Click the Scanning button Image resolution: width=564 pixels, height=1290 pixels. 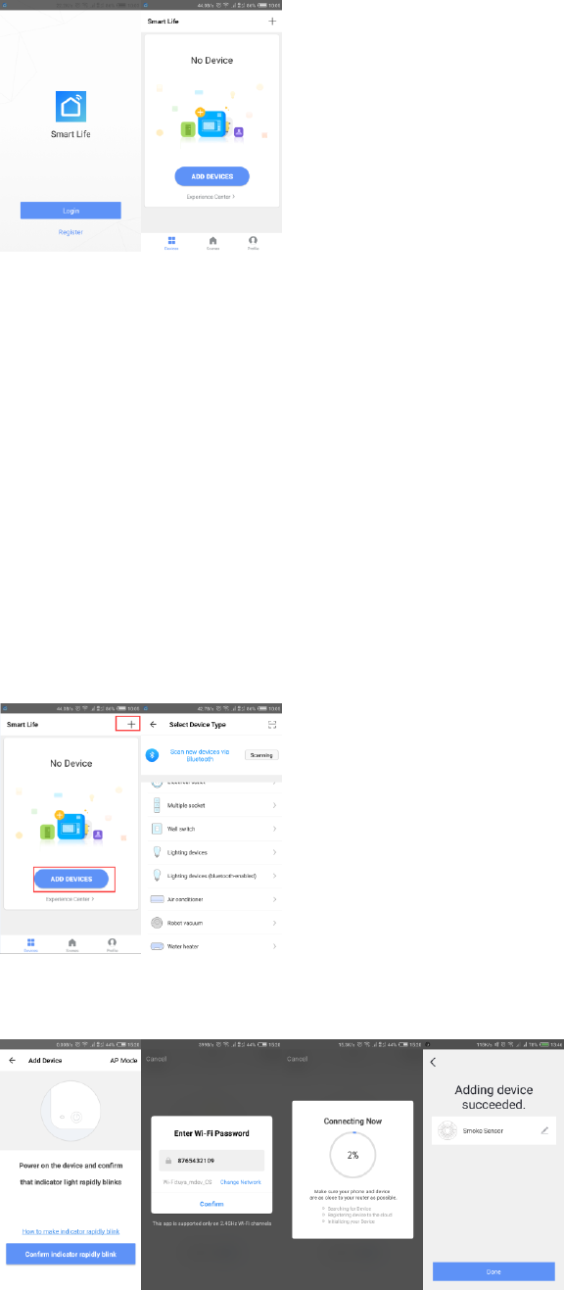click(x=261, y=755)
